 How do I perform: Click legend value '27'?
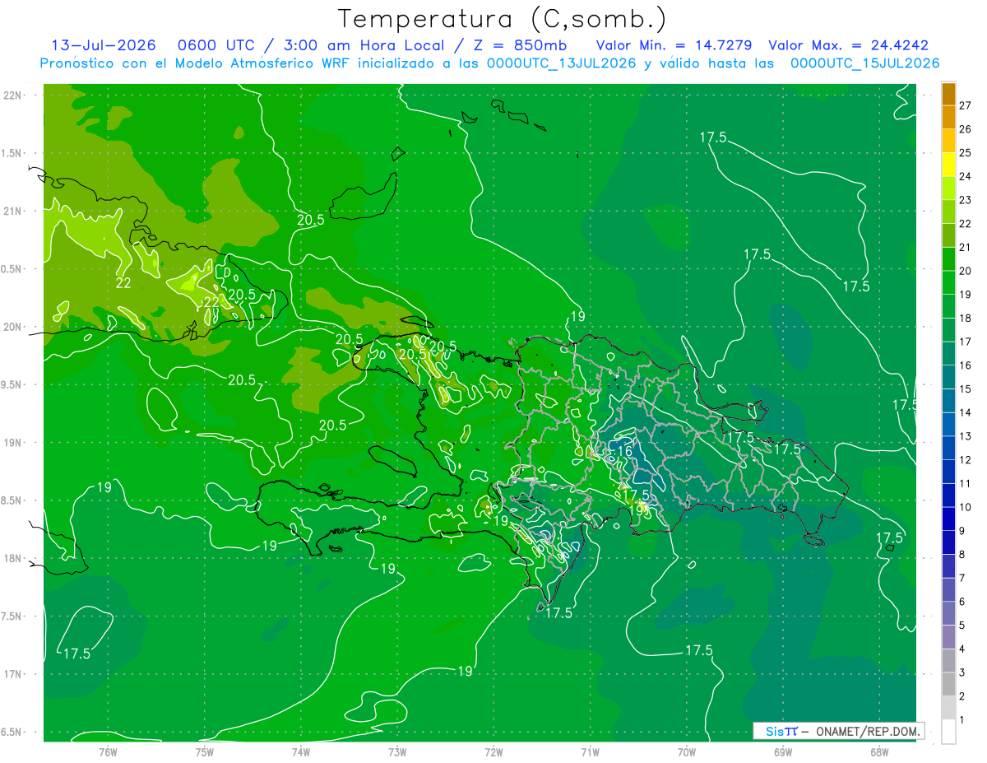click(966, 105)
